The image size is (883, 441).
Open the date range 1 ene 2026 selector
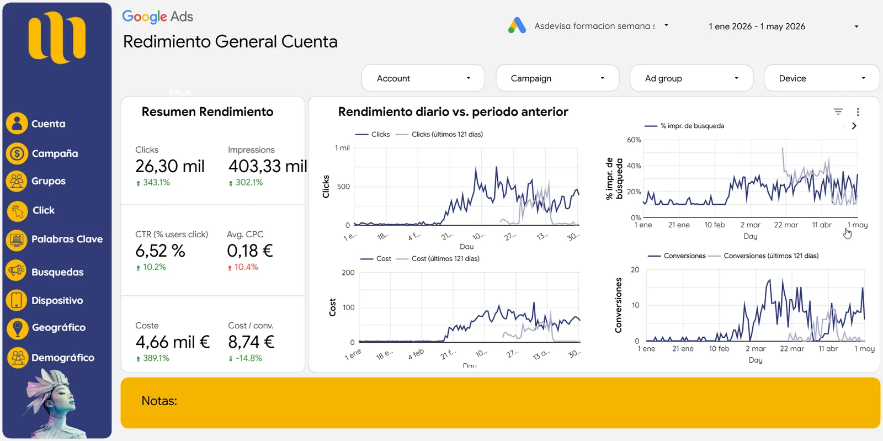[x=784, y=26]
